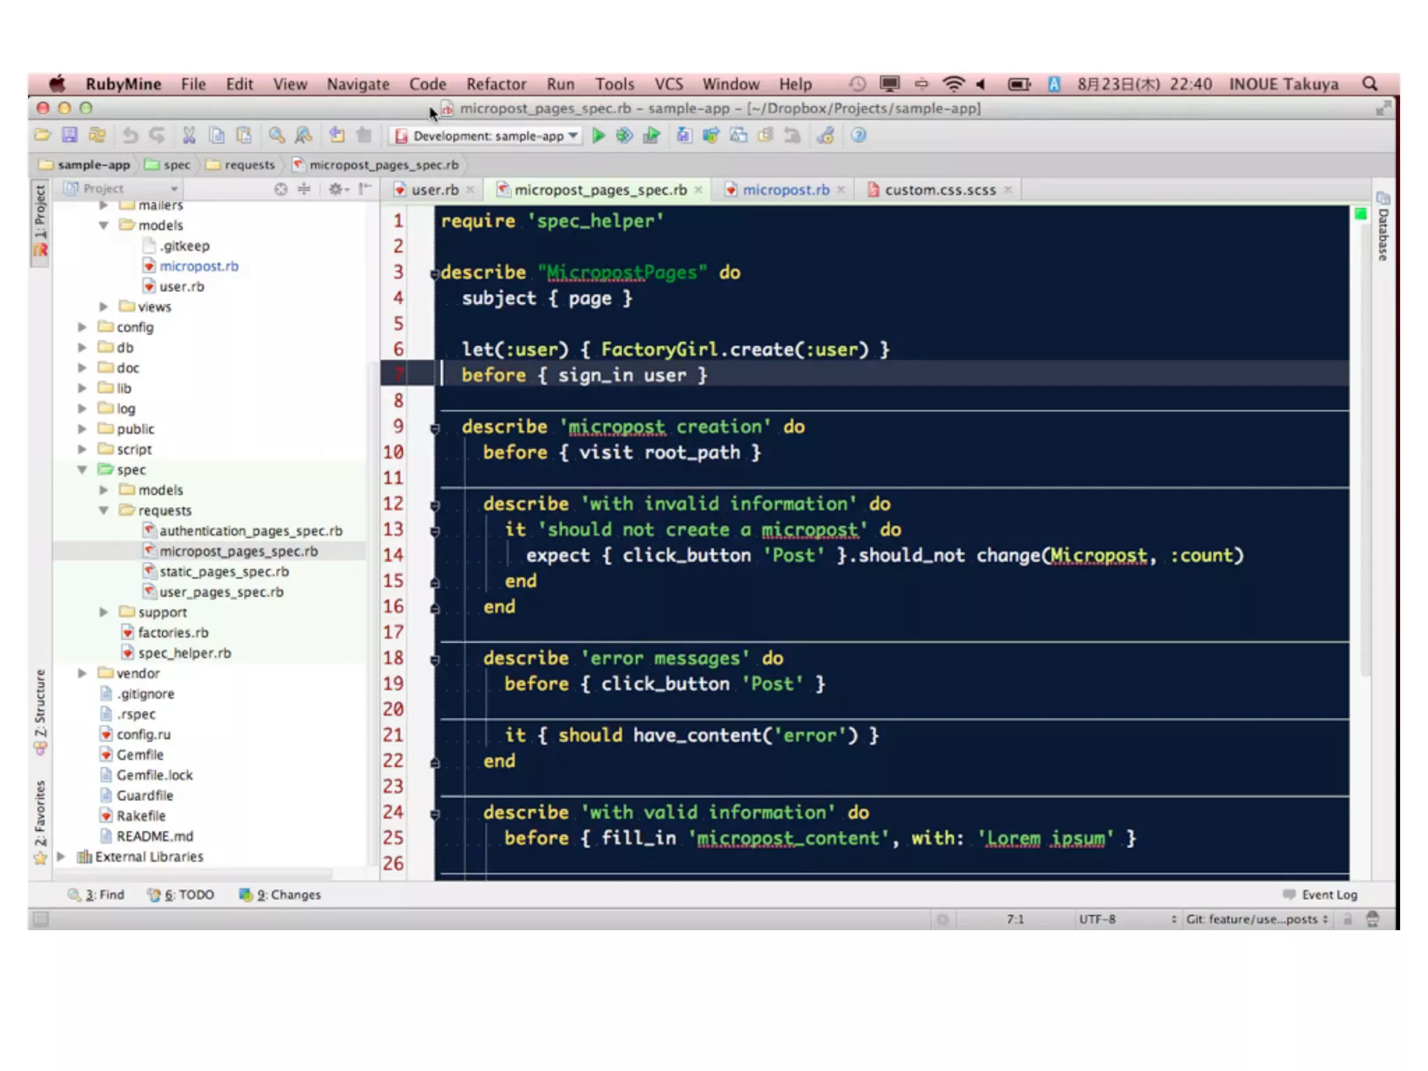Click the project panel settings gear icon
1428x1071 pixels.
pos(337,189)
